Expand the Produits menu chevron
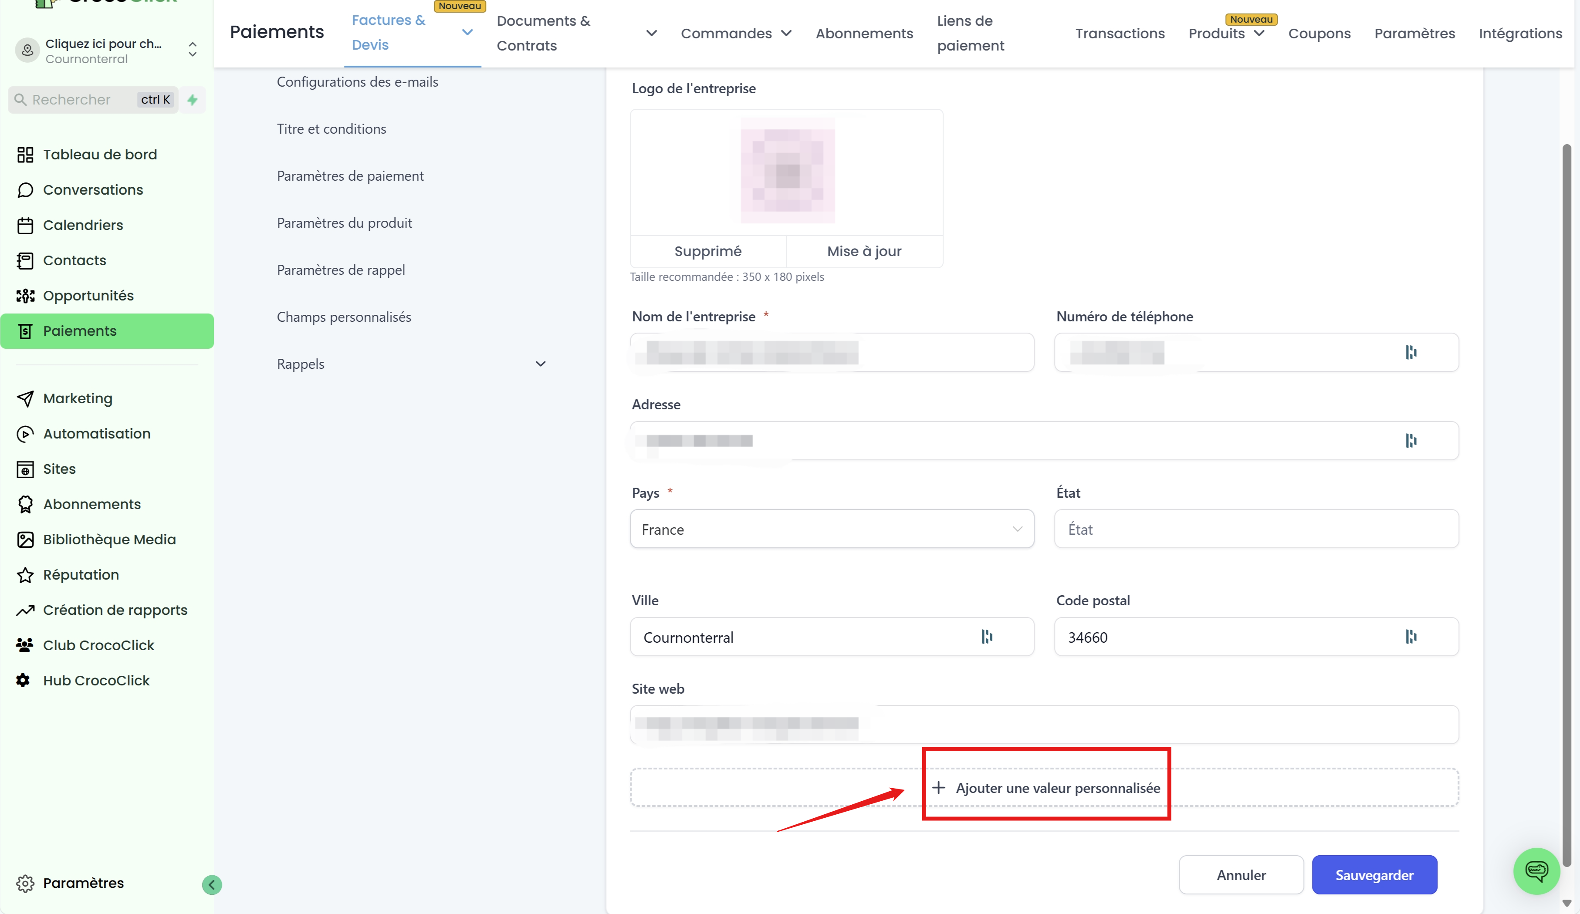The width and height of the screenshot is (1580, 914). click(1259, 33)
